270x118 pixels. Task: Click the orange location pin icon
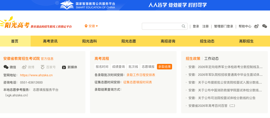point(86,26)
